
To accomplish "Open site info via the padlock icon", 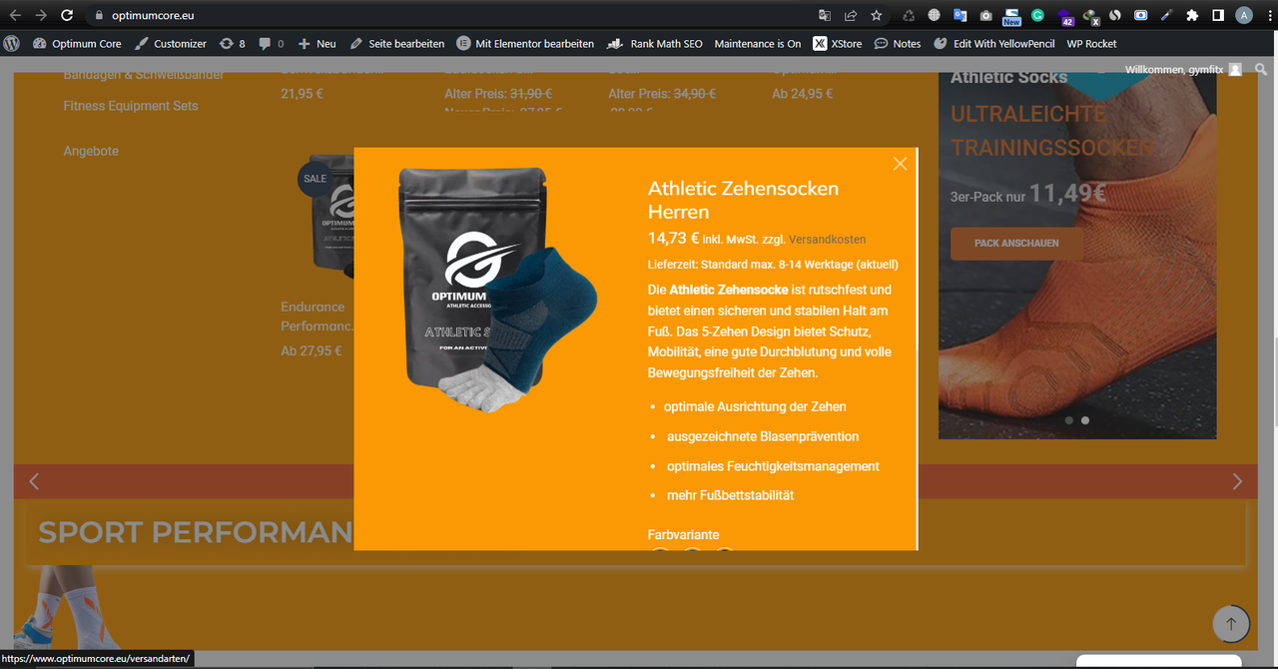I will 98,15.
